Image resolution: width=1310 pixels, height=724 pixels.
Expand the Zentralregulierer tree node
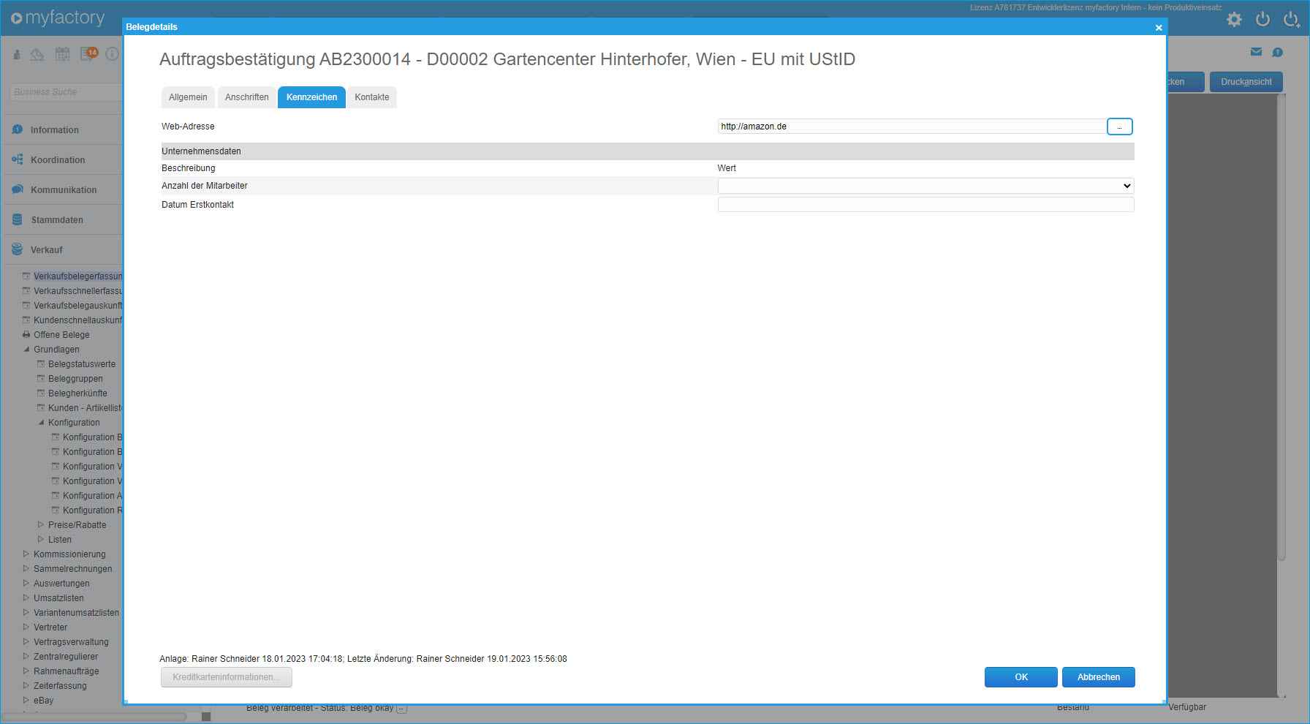pyautogui.click(x=26, y=657)
